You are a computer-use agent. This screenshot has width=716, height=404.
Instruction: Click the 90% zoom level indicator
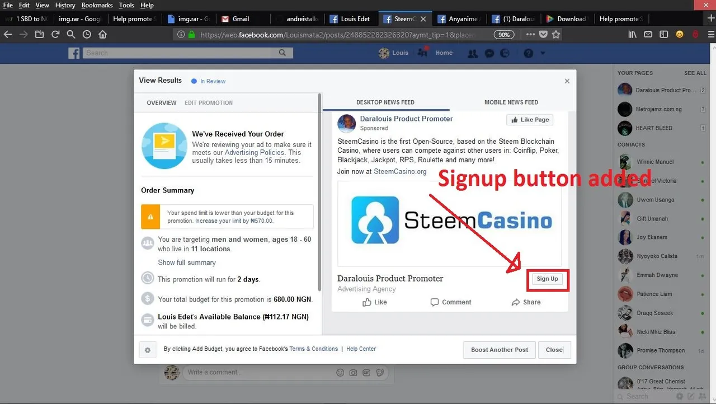click(504, 34)
